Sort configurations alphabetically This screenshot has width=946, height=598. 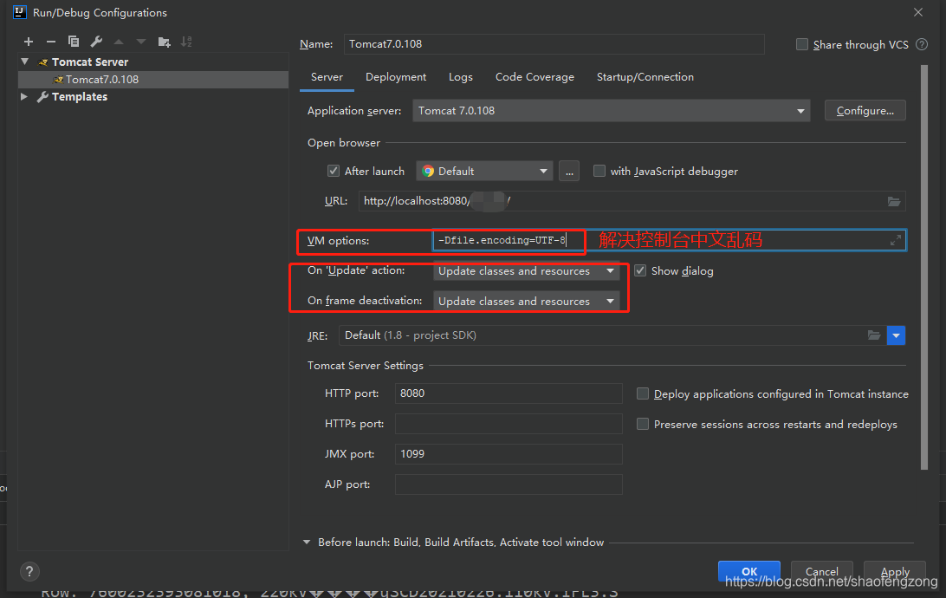[x=186, y=42]
